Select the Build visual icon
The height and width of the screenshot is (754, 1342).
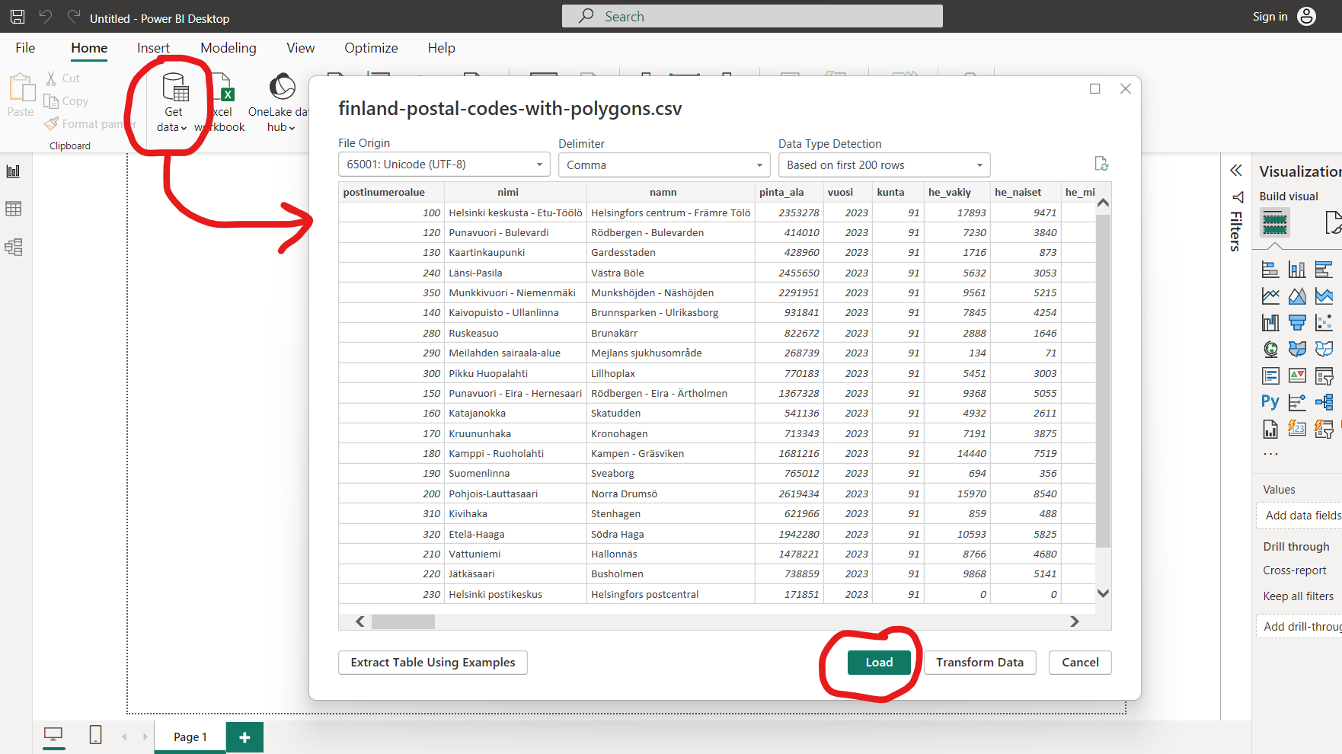[1275, 223]
